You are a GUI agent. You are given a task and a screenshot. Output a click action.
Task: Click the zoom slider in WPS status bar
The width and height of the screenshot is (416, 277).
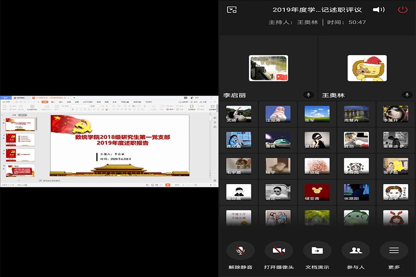click(194, 185)
